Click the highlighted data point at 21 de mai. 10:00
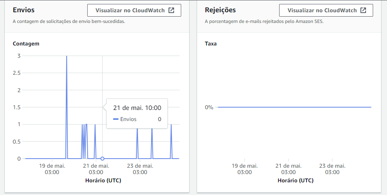Image resolution: width=387 pixels, height=195 pixels. (x=102, y=159)
